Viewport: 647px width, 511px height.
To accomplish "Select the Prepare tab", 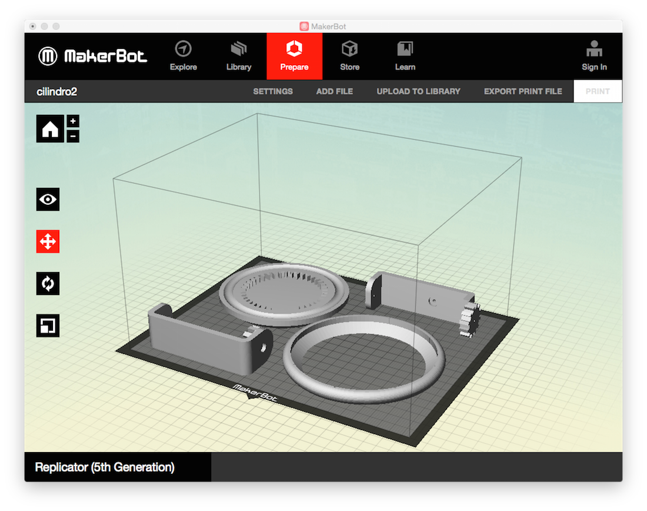I will point(294,56).
